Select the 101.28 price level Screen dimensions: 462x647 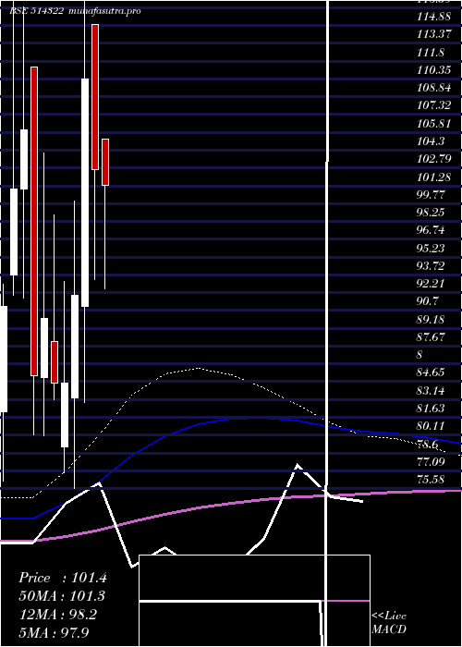click(x=433, y=177)
